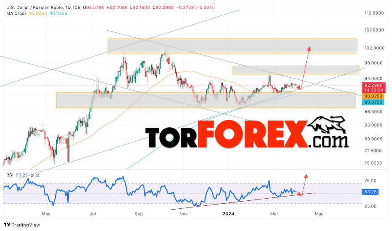The width and height of the screenshot is (392, 231).
Task: Click the orange 90.9253 axis label
Action: coord(373,96)
